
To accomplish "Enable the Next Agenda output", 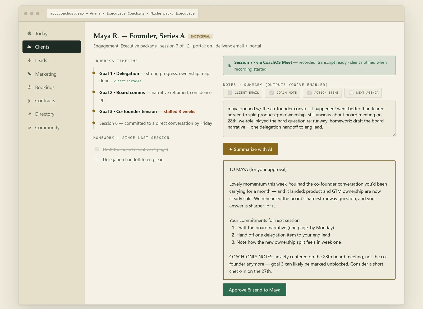I will [x=351, y=93].
